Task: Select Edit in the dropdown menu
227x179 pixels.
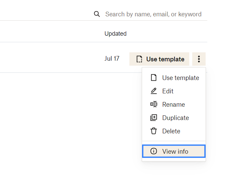Action: pos(174,91)
